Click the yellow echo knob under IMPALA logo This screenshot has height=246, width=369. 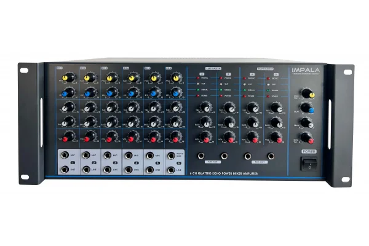point(308,93)
